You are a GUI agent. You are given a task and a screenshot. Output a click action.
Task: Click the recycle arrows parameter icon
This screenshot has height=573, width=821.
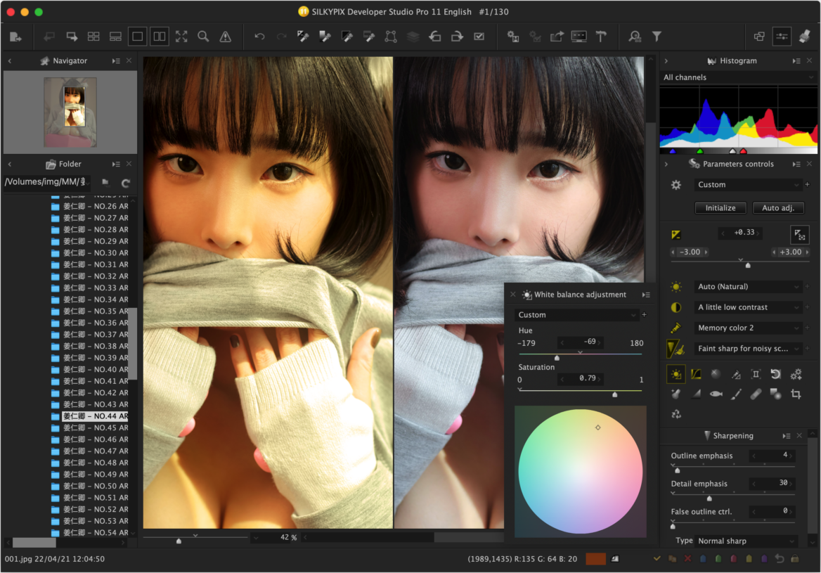click(676, 414)
